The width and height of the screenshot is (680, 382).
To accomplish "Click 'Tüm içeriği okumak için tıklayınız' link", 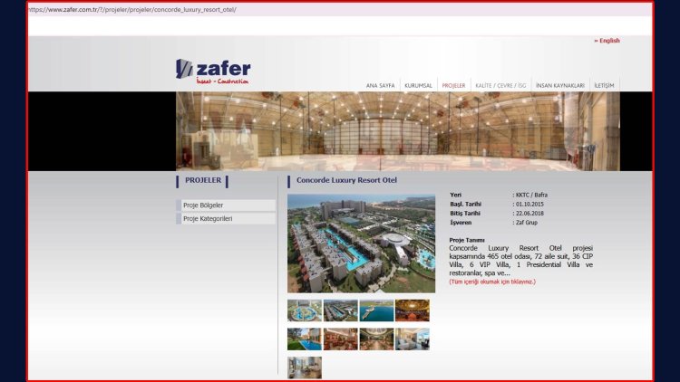I will coord(492,282).
